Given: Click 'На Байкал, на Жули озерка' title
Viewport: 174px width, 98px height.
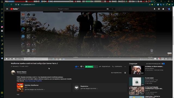Looking at the screenshot, I should 154,66.
